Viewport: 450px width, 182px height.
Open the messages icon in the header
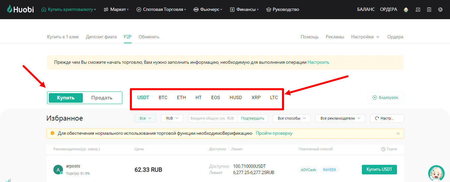click(418, 10)
